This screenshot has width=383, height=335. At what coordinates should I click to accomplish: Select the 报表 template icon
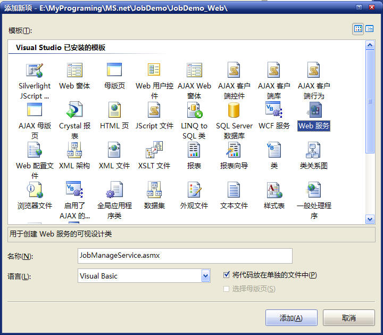point(194,150)
